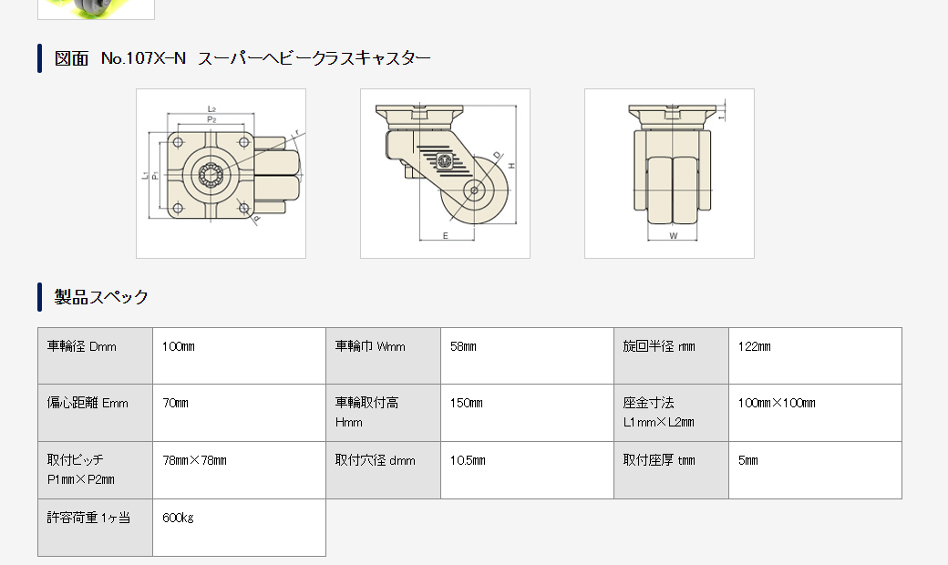Select the 偏心距離 Emm label cell
Image resolution: width=948 pixels, height=565 pixels.
(x=95, y=413)
